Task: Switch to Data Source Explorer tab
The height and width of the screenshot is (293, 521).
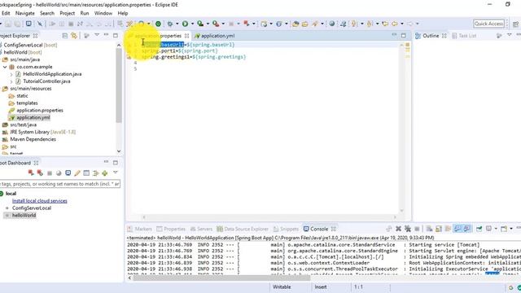Action: click(x=243, y=229)
